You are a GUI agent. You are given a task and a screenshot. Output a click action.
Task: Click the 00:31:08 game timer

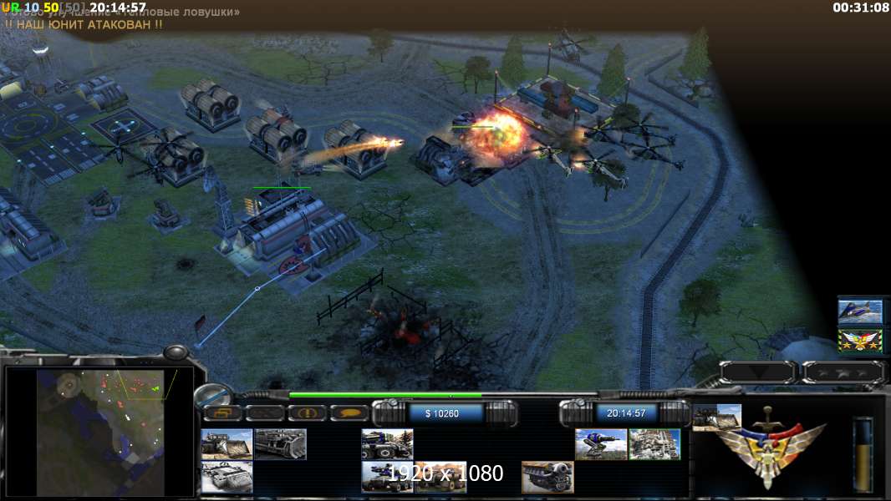[x=860, y=8]
